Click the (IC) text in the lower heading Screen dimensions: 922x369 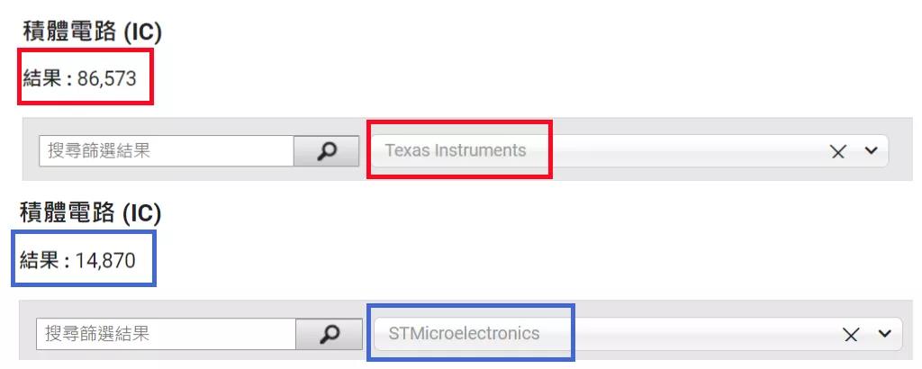tap(141, 214)
